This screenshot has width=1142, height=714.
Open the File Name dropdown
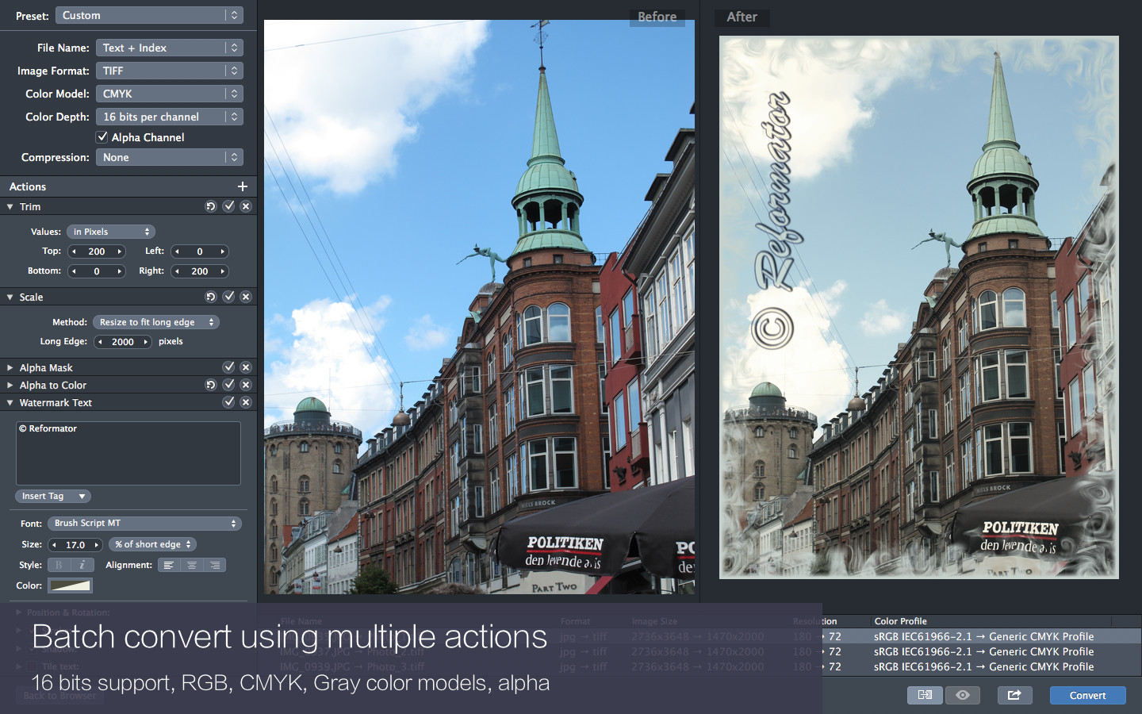(169, 48)
